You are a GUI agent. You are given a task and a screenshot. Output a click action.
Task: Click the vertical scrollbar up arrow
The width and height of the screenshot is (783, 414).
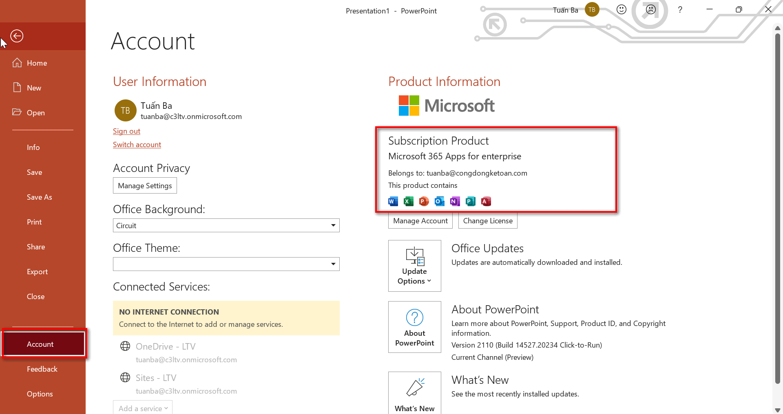pyautogui.click(x=777, y=28)
